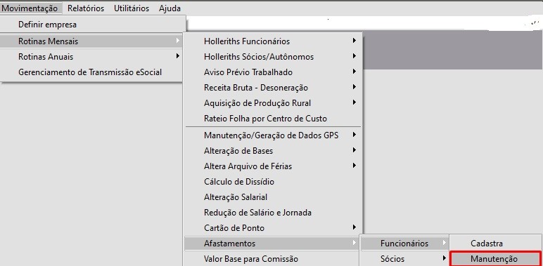Viewport: 543px width, 266px height.
Task: Expand the Sócios submenu
Action: [x=405, y=259]
